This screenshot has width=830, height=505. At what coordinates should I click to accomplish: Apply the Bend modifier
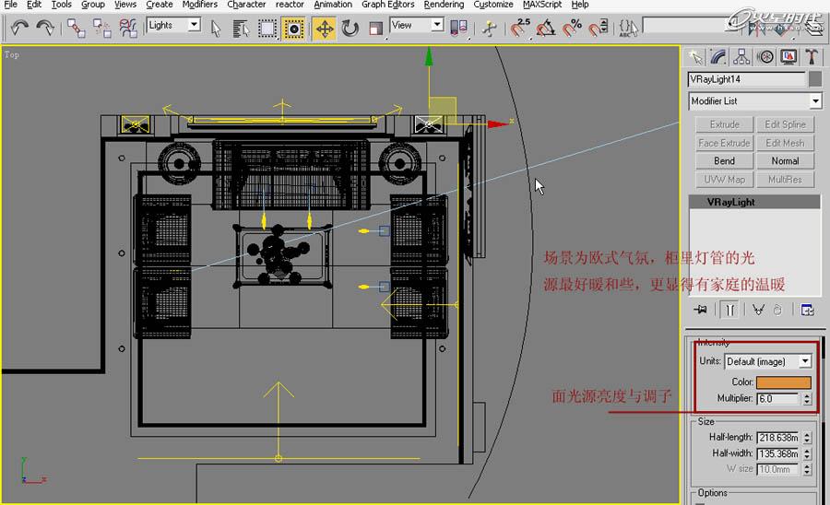pos(724,160)
